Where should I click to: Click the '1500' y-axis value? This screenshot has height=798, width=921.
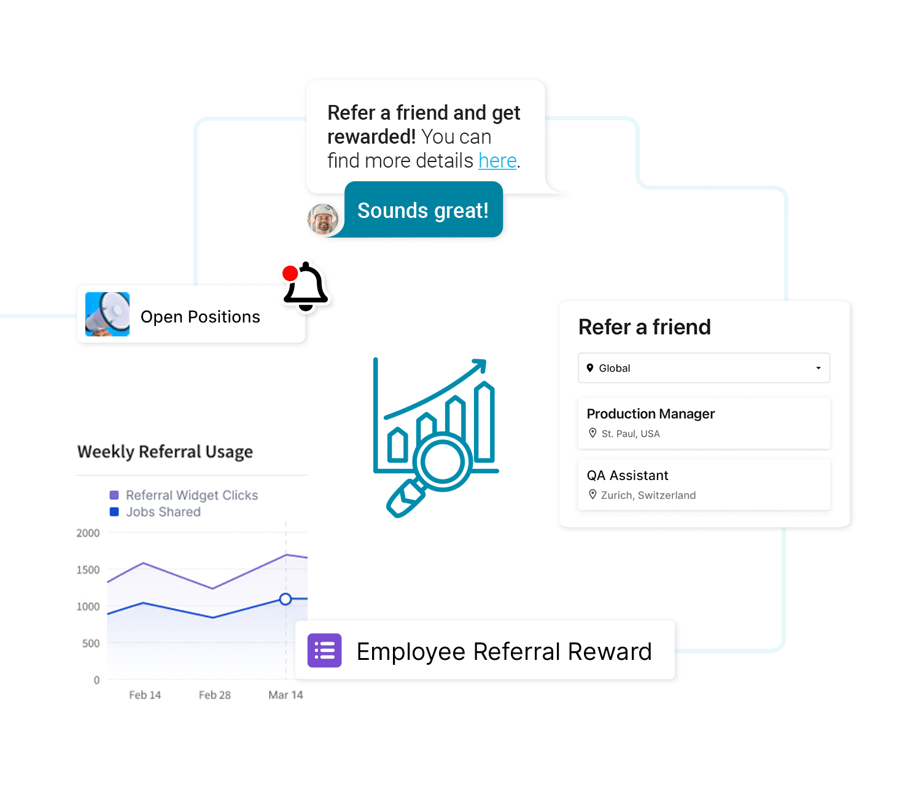coord(88,570)
